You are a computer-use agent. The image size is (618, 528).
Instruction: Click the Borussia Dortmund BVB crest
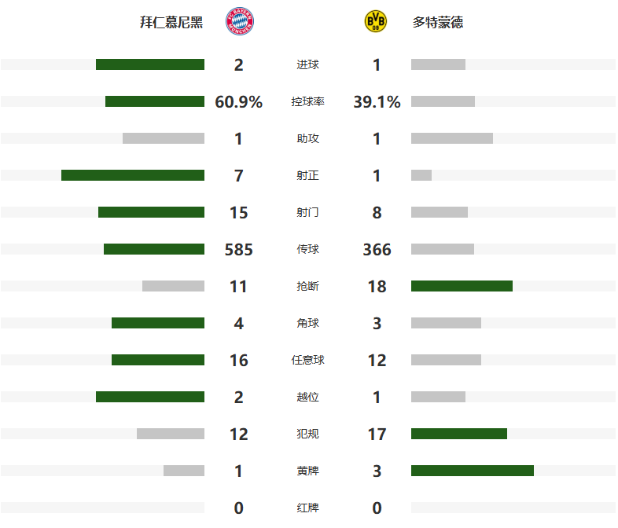[x=376, y=22]
